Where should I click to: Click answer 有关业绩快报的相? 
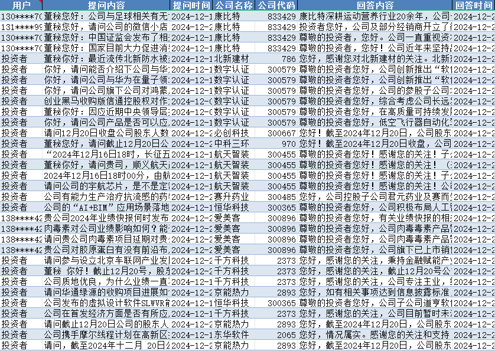375,218
